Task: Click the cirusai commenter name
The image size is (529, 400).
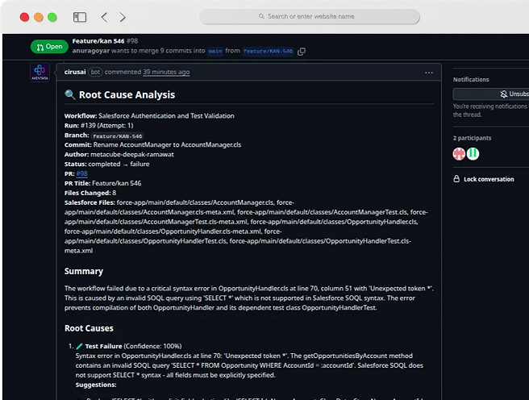Action: (x=75, y=72)
